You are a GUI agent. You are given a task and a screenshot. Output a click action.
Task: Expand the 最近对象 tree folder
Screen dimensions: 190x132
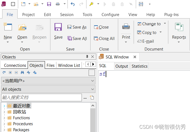pyautogui.click(x=4, y=106)
